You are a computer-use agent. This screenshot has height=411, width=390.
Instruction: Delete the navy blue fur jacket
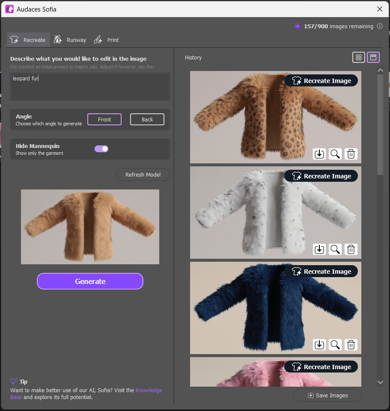pyautogui.click(x=351, y=345)
